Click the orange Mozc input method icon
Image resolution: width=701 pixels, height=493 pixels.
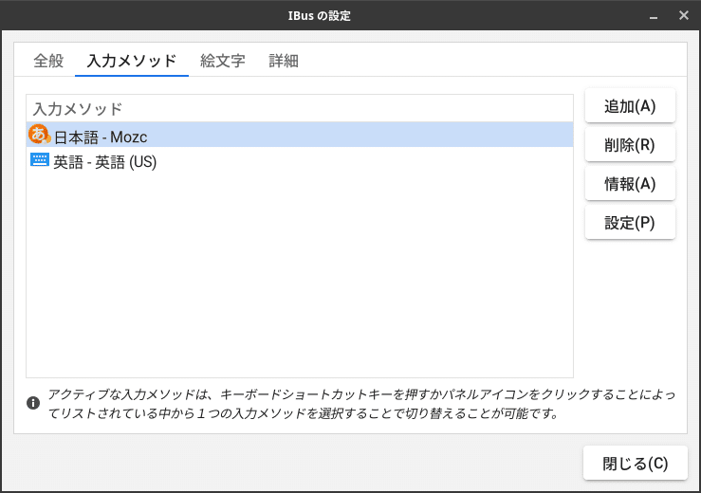click(39, 134)
